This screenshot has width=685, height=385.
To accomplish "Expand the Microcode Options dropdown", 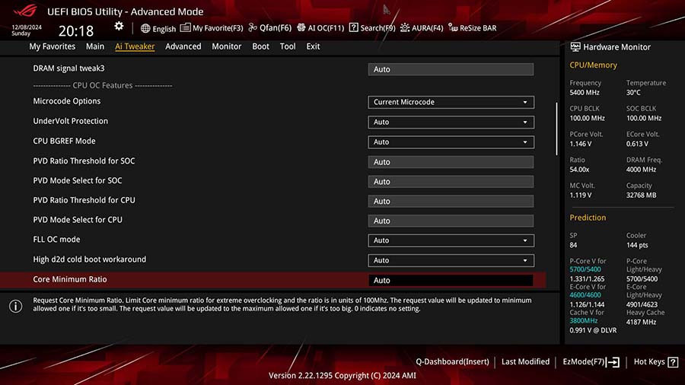I will point(451,102).
